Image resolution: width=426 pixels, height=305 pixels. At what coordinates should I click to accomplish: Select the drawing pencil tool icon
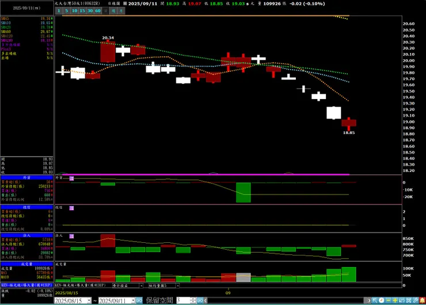pyautogui.click(x=416, y=300)
